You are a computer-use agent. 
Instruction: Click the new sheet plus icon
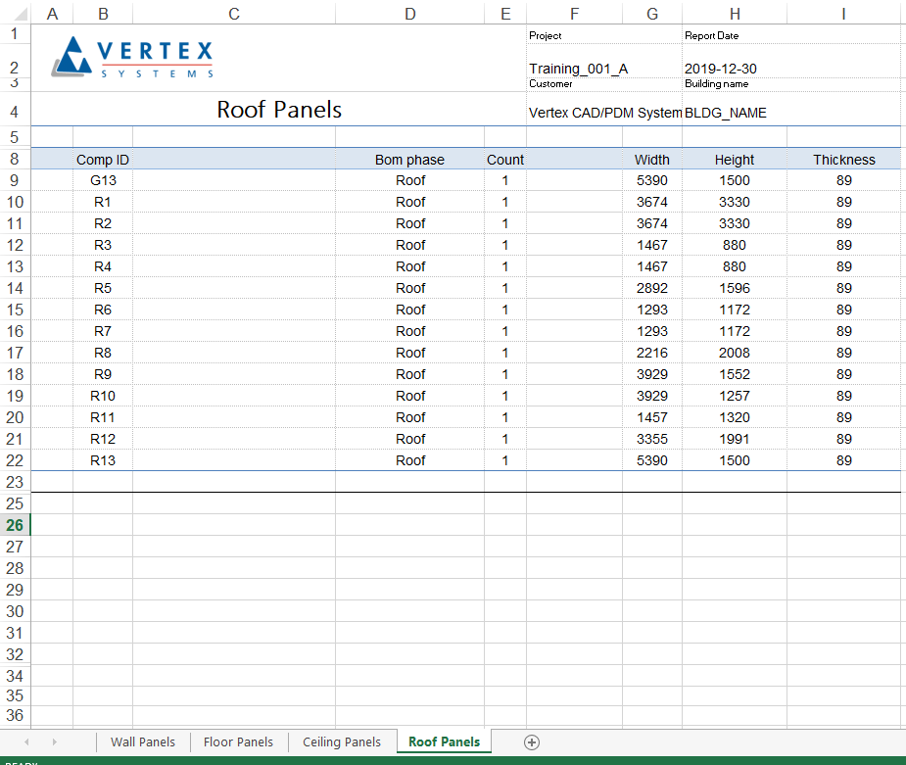(x=532, y=742)
